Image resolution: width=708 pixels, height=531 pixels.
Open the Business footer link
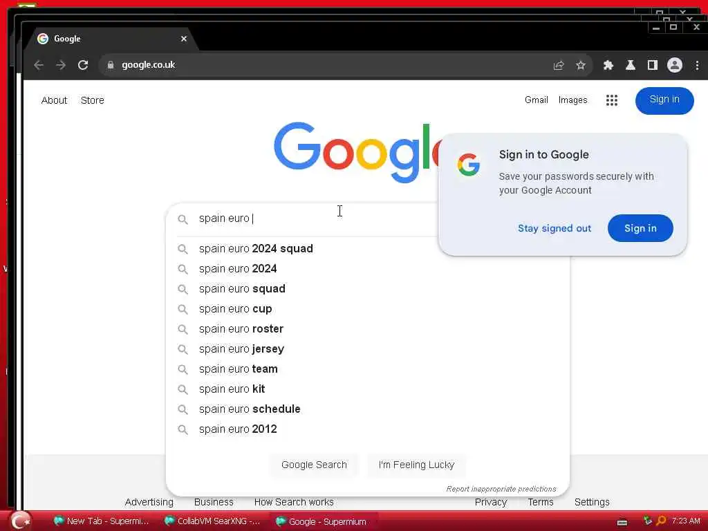coord(214,502)
